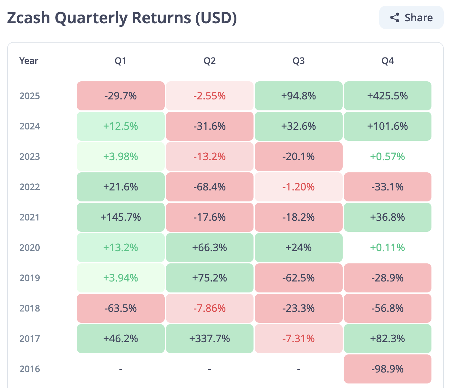Select the Q3 column header
456x388 pixels.
click(x=298, y=60)
